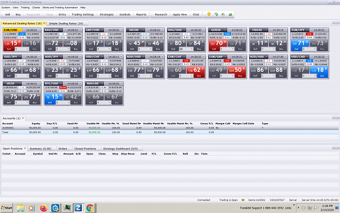The width and height of the screenshot is (340, 213).
Task: Close the Advanced Dealing Rates tab
Action: click(x=44, y=23)
